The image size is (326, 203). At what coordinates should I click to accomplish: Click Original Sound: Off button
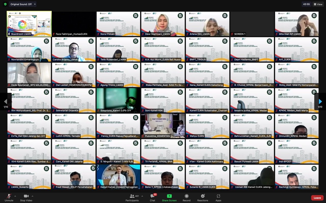(x=21, y=4)
